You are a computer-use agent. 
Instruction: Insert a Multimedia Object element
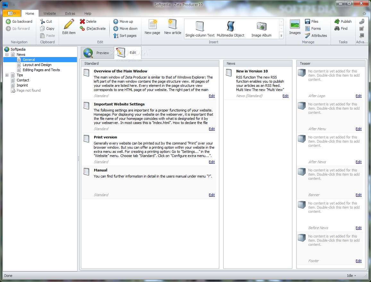[231, 29]
